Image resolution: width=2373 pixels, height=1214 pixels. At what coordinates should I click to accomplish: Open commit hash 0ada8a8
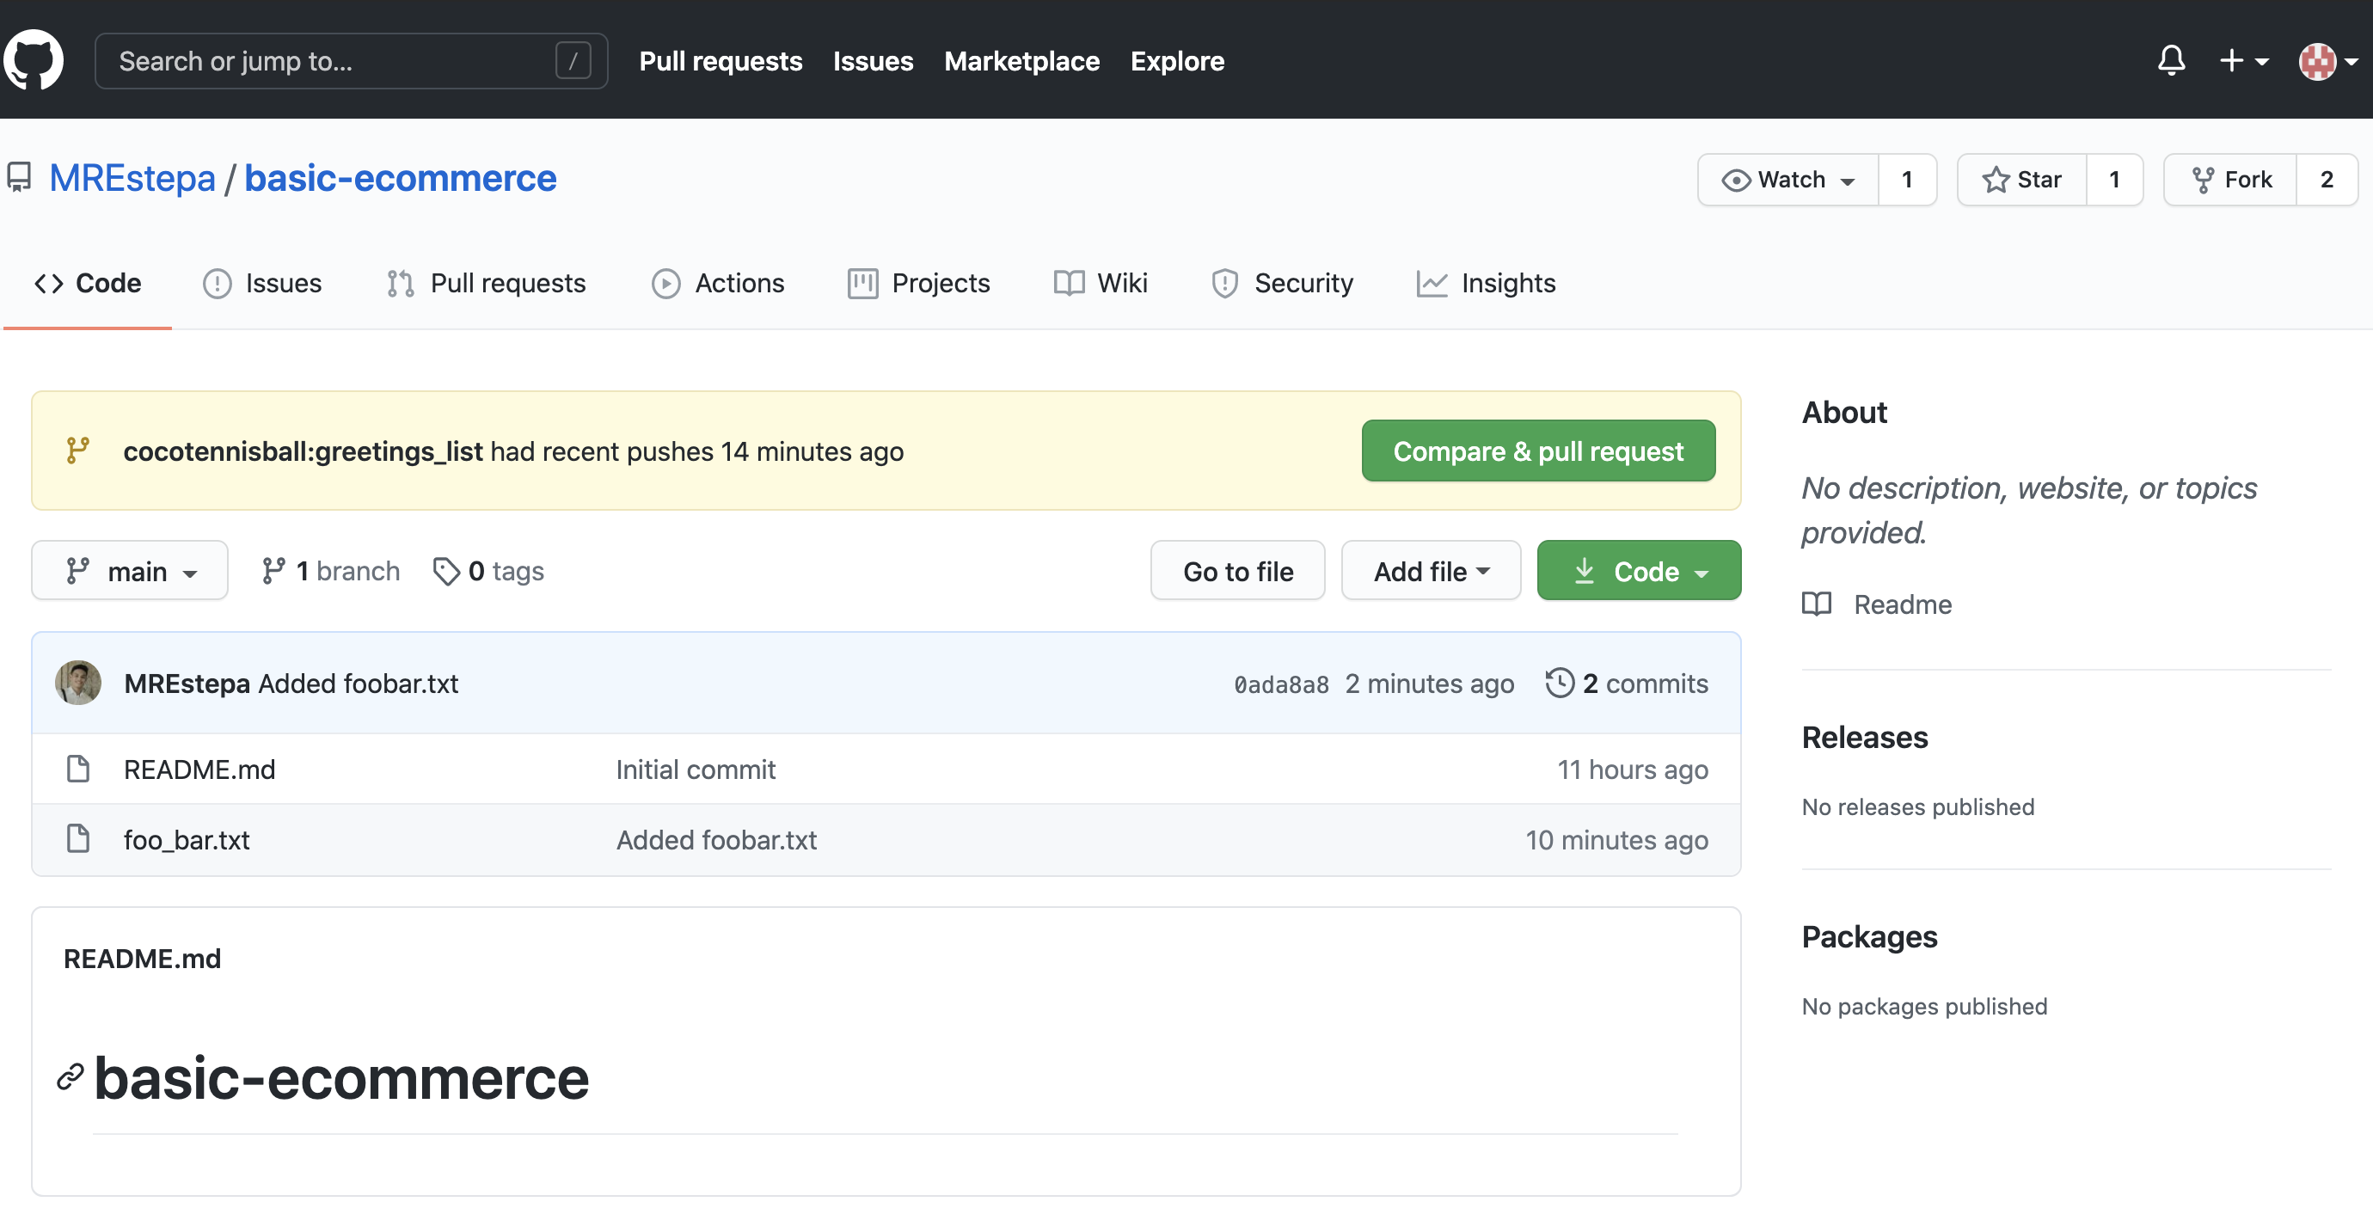pyautogui.click(x=1281, y=684)
